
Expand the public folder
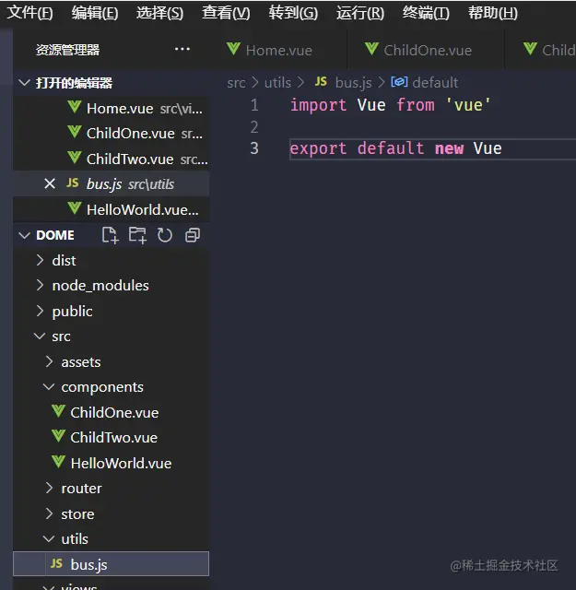pyautogui.click(x=111, y=312)
